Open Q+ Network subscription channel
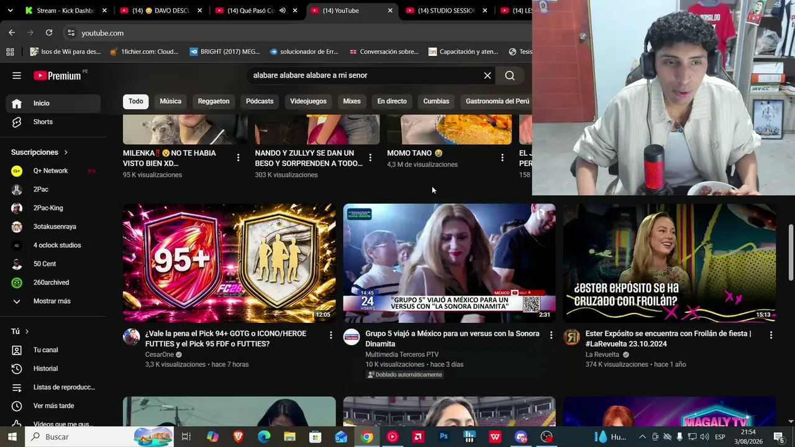Screen dimensions: 795x447 pos(53,171)
